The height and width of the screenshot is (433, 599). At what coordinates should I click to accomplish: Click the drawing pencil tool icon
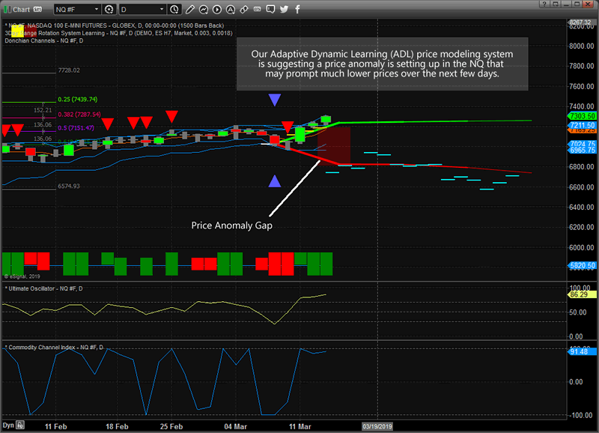191,9
